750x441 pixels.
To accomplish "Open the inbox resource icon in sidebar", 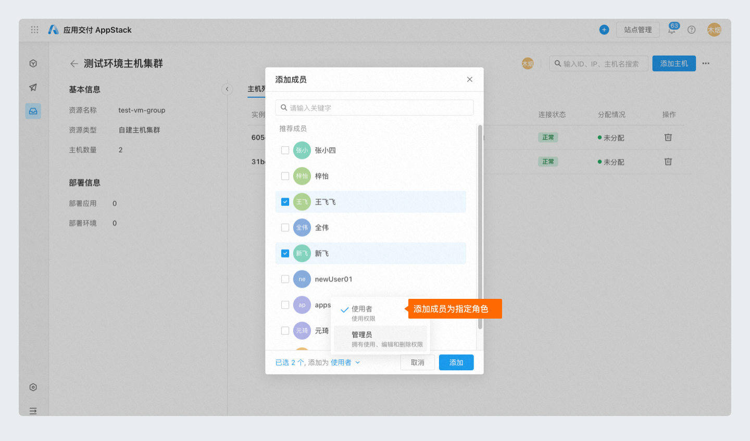I will click(33, 111).
